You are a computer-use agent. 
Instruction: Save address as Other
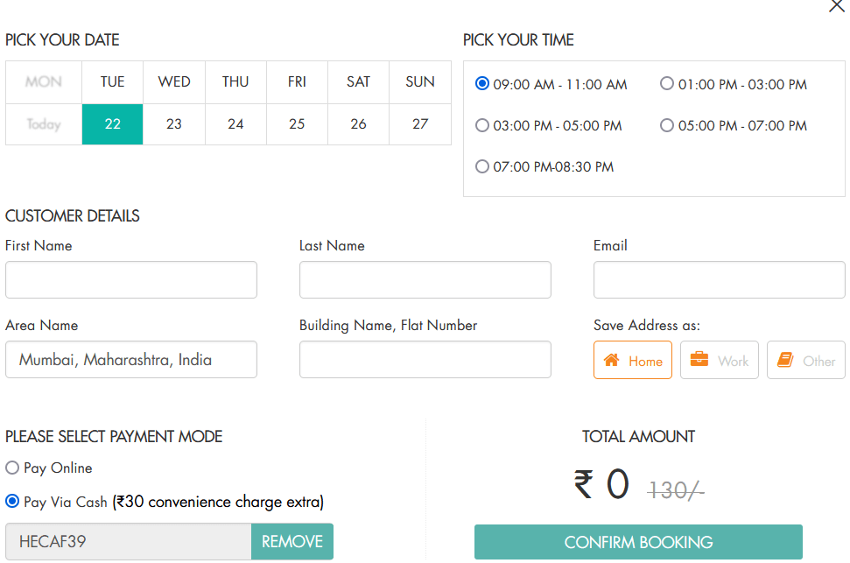(804, 360)
